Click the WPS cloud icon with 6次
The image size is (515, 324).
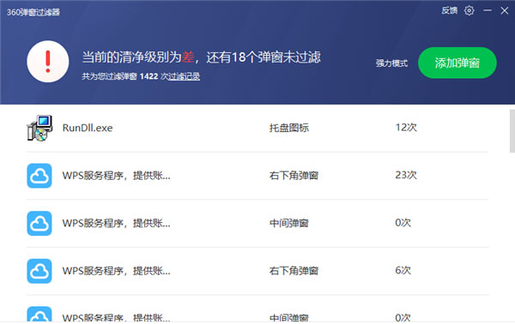tap(39, 271)
